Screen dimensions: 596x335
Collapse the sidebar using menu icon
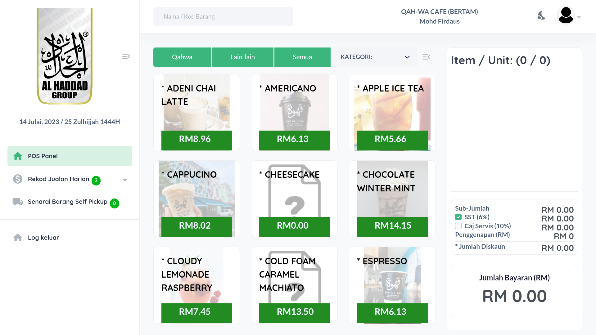pyautogui.click(x=126, y=56)
